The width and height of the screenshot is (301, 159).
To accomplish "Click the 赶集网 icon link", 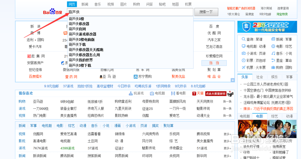I will click(x=29, y=56).
